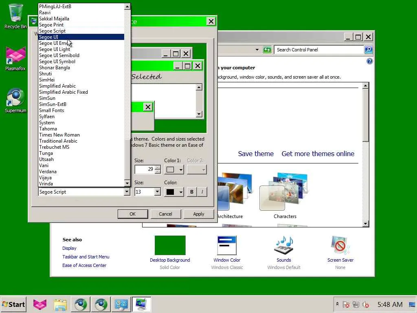
Task: Open Sounds settings
Action: point(284,253)
